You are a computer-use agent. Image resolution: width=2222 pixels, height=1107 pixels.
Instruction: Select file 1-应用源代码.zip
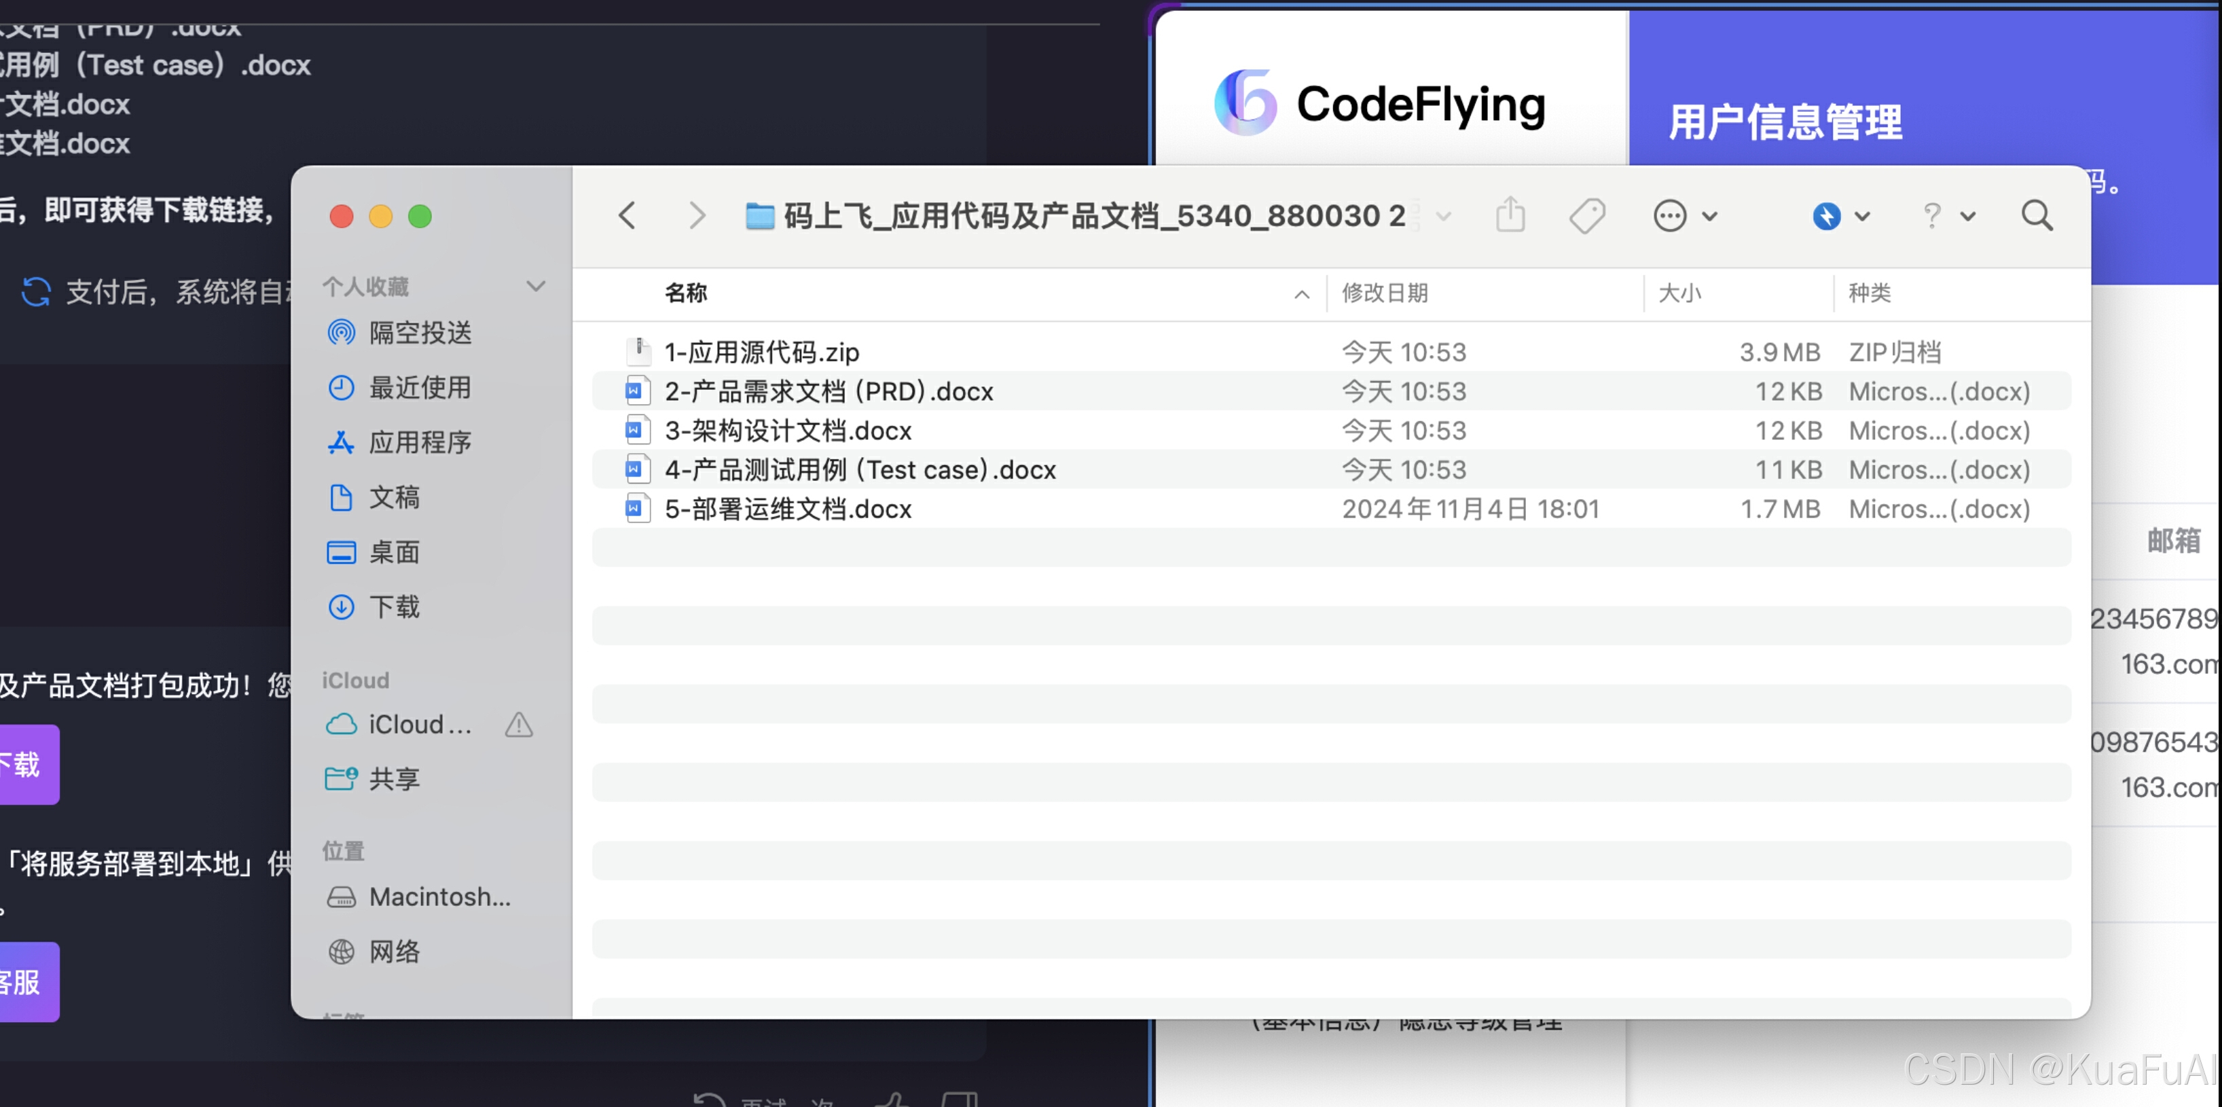762,352
